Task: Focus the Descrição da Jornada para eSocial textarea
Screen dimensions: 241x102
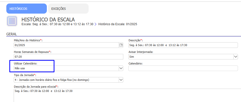Action: [127, 95]
